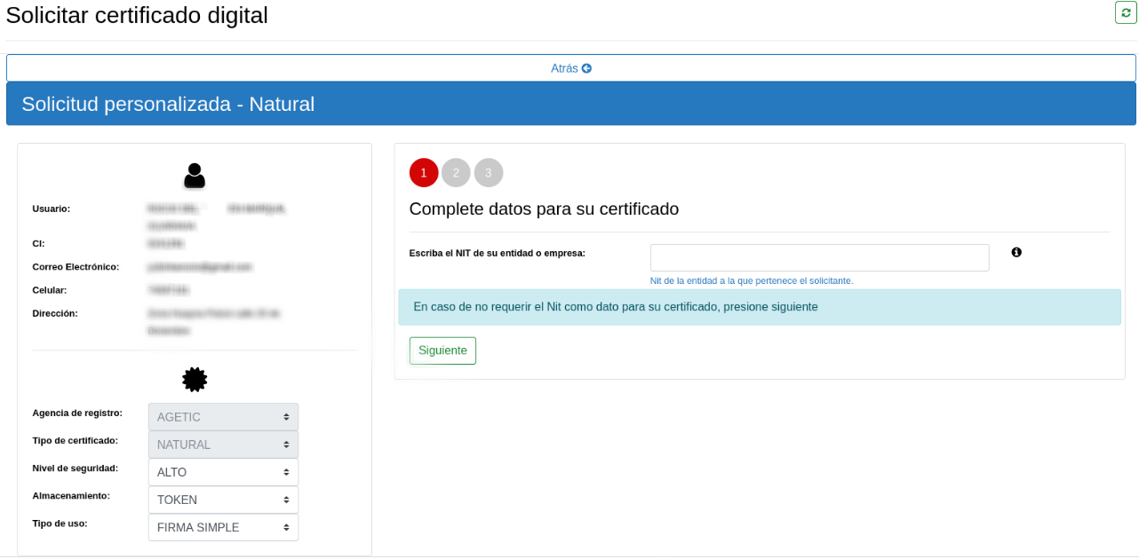Open the Tipo de certificado dropdown
The width and height of the screenshot is (1139, 559).
point(223,445)
